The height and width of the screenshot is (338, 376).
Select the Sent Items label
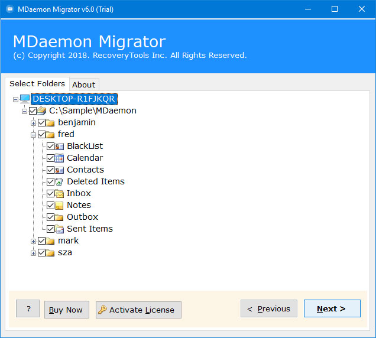(90, 229)
